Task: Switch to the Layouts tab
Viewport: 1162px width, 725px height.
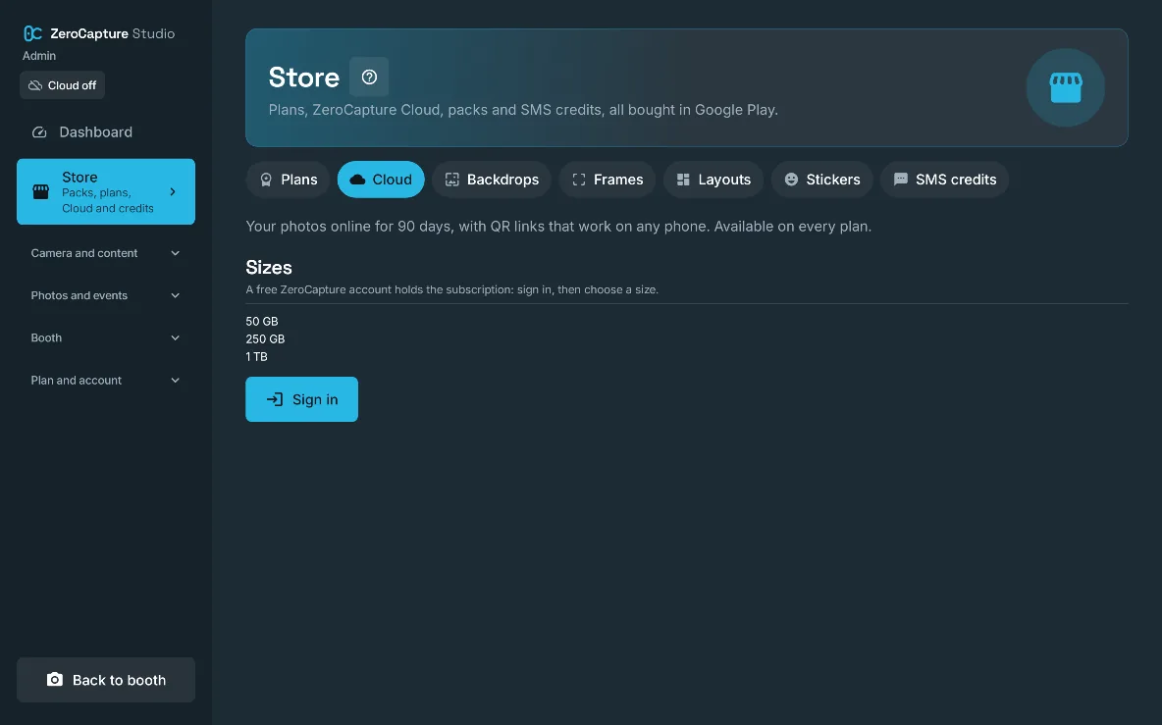Action: 713,180
